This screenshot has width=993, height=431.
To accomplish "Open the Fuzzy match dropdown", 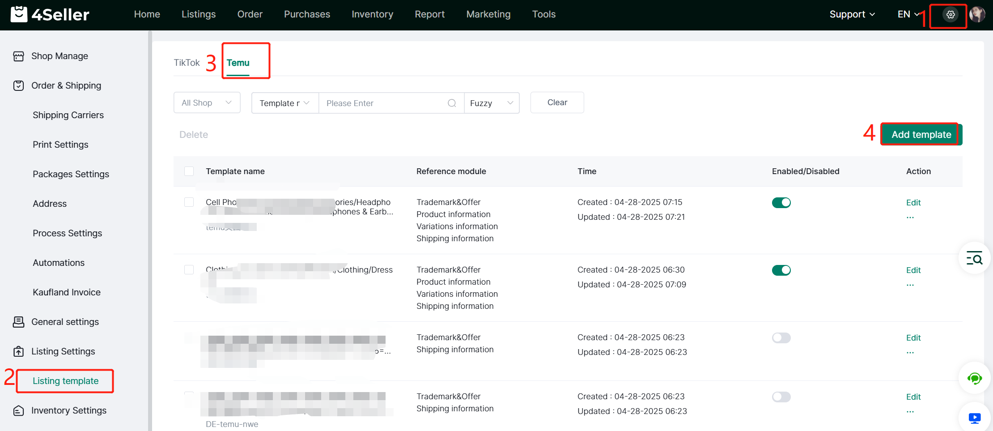I will (492, 103).
